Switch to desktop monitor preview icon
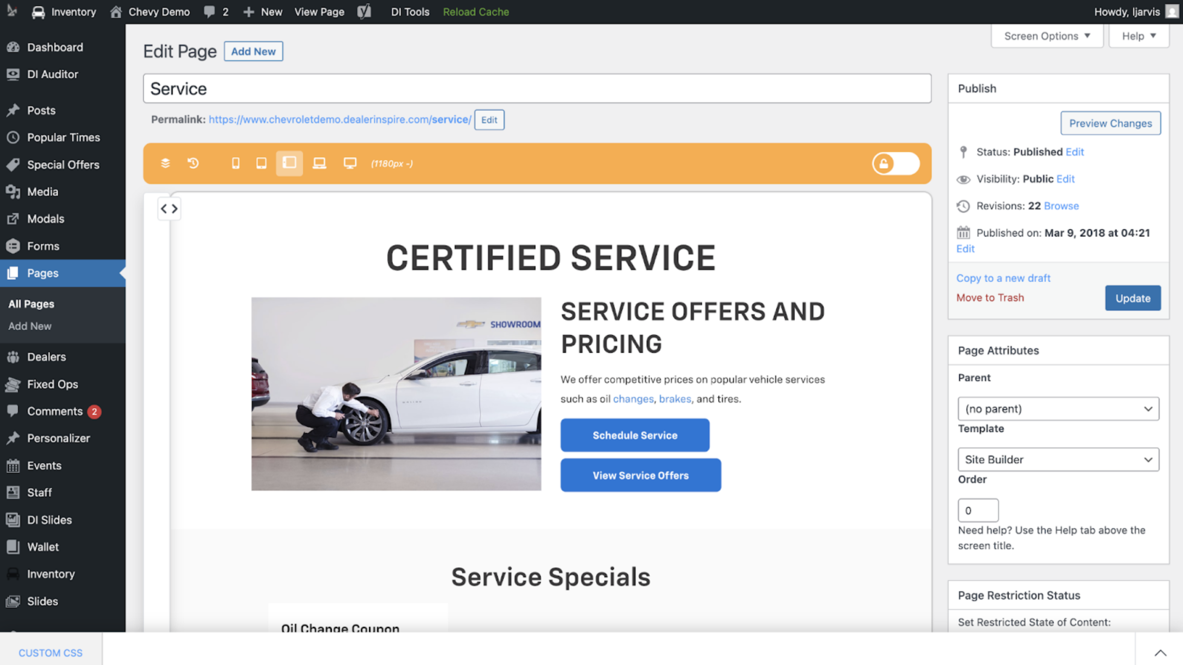The height and width of the screenshot is (665, 1183). tap(350, 163)
